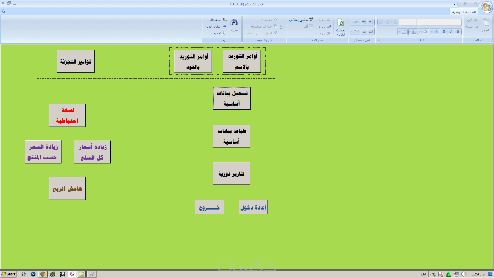Click the Periodic Reports form button
The height and width of the screenshot is (278, 494).
click(x=231, y=174)
